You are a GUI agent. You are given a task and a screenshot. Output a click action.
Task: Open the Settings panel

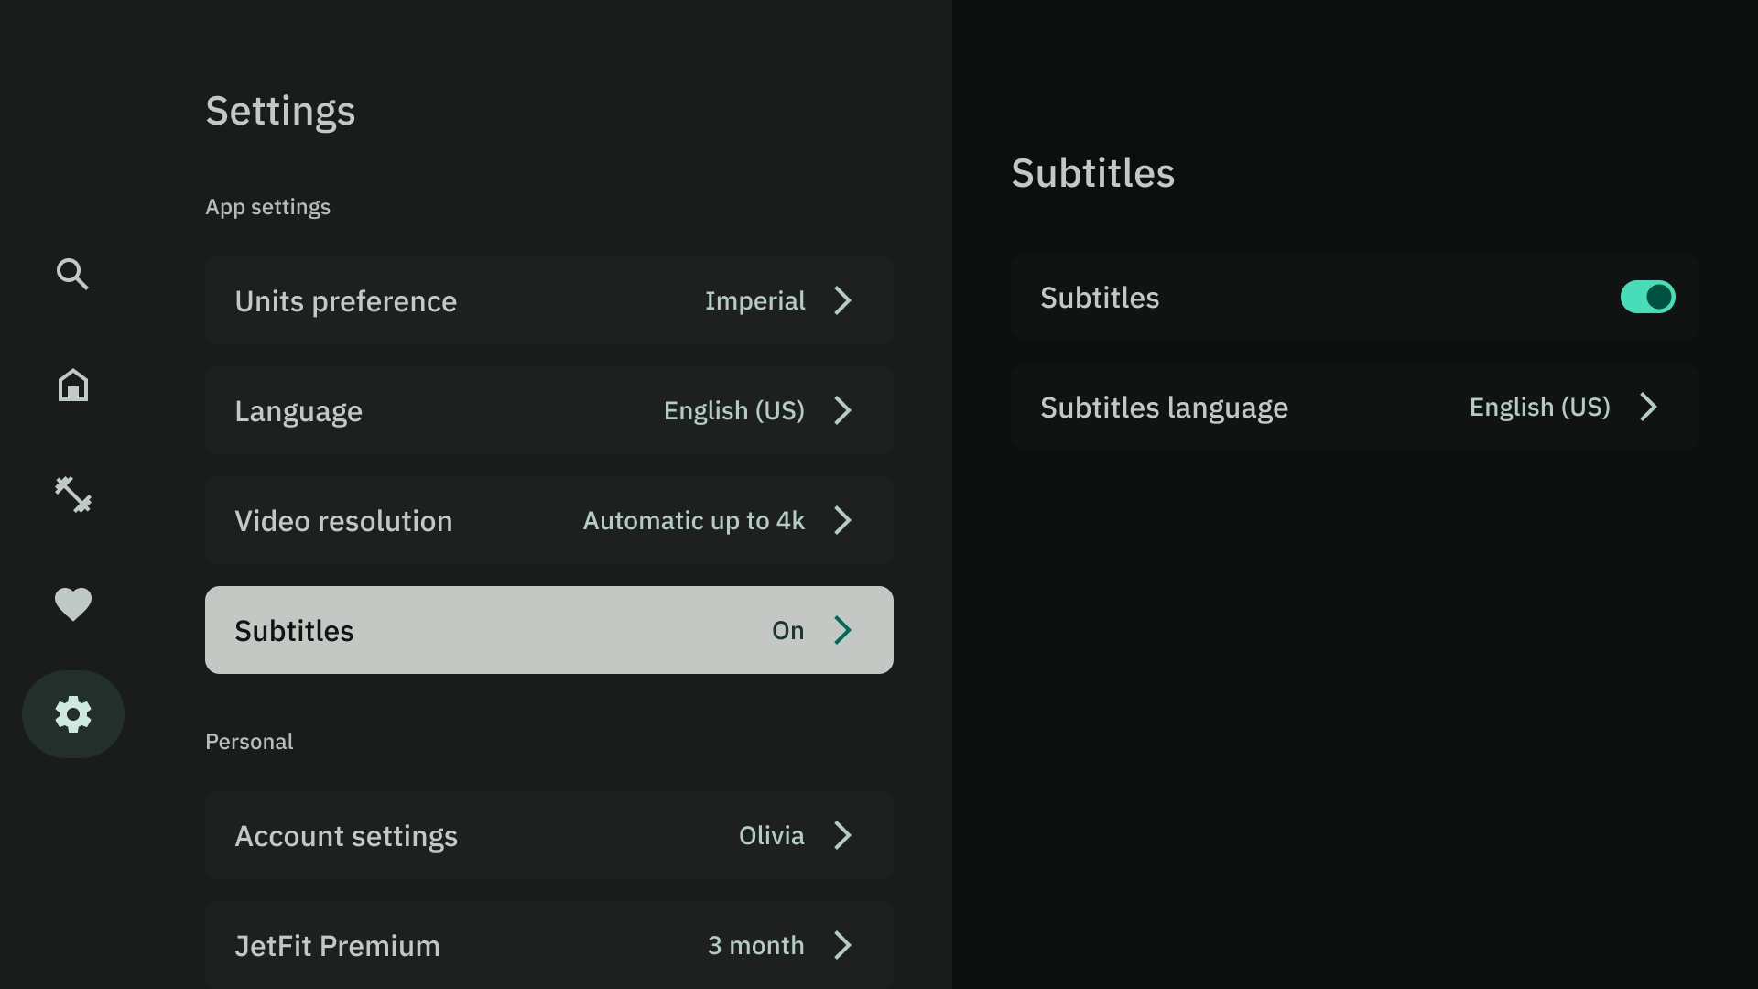72,713
